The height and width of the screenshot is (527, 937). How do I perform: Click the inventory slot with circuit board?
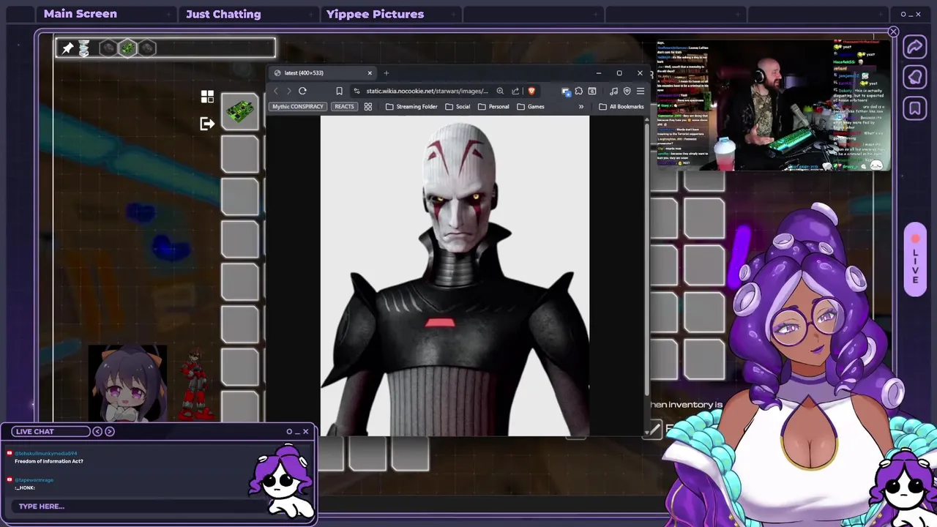(x=240, y=111)
